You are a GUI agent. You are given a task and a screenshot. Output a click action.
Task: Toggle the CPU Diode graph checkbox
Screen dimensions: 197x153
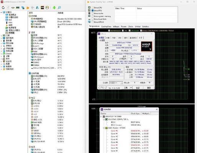[130, 31]
